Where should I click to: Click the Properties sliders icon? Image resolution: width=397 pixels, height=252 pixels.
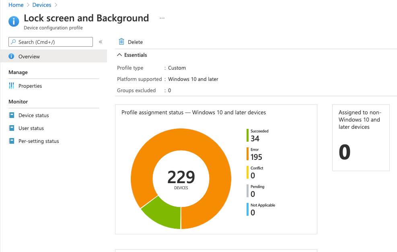[11, 86]
